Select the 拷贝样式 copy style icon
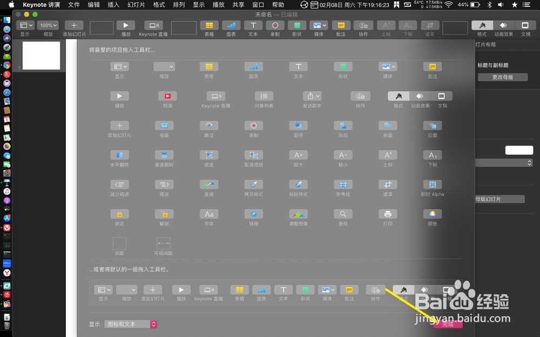 (x=253, y=184)
